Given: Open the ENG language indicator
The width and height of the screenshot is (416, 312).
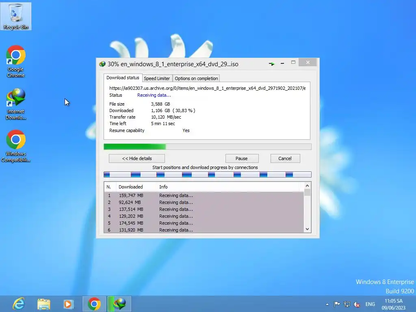Looking at the screenshot, I should click(x=370, y=304).
